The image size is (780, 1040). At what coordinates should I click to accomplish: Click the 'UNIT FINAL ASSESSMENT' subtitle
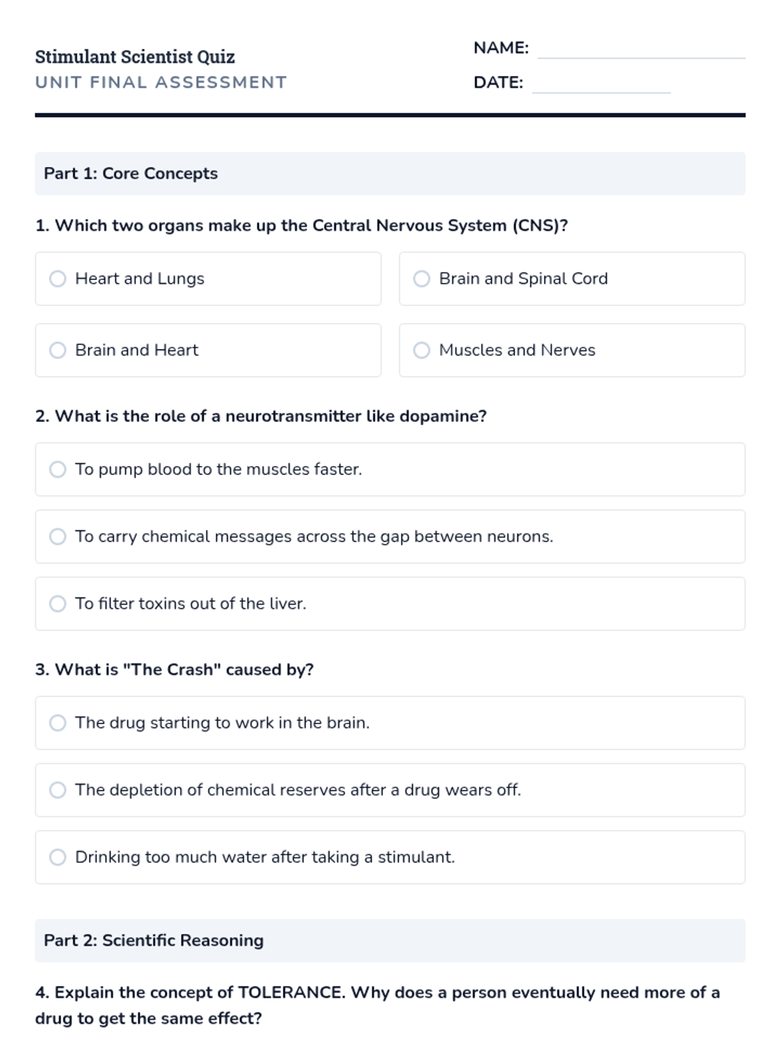point(161,83)
